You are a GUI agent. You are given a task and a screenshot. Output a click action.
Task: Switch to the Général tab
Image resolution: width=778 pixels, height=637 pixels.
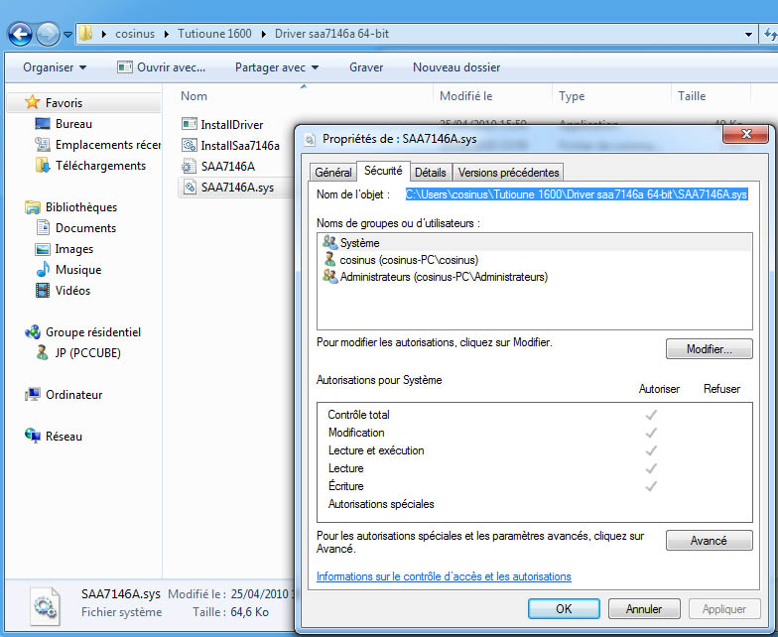tap(332, 173)
